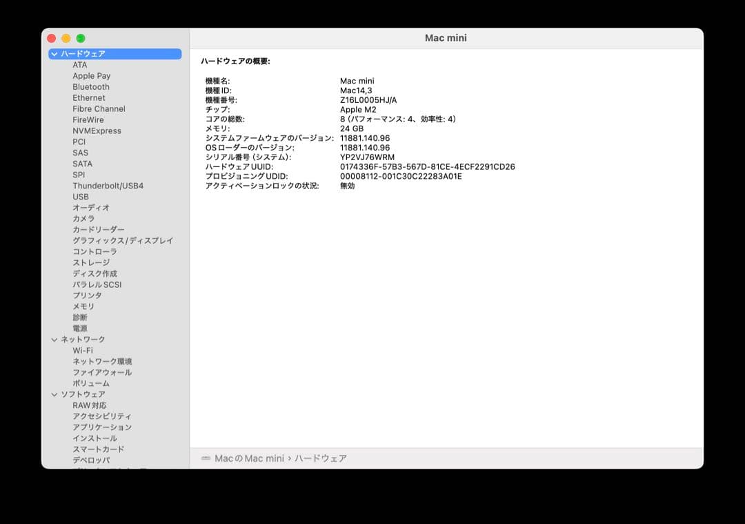
Task: Click the コアの総数 core count value
Action: click(398, 119)
